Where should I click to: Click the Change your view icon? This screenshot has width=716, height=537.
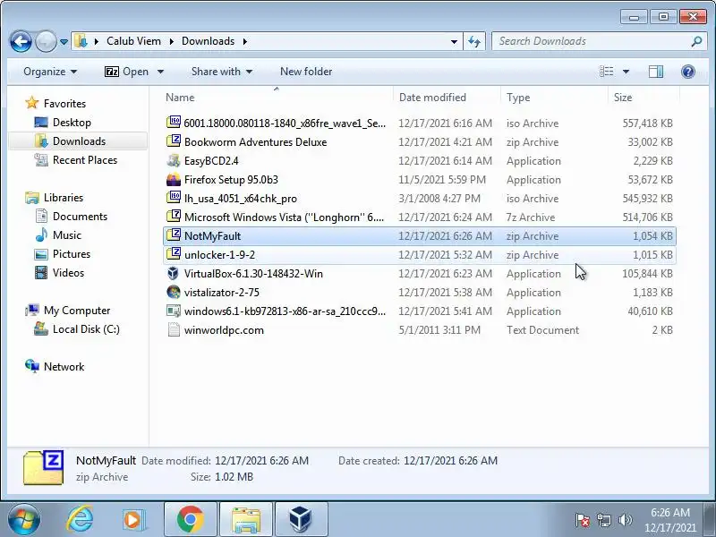coord(607,72)
